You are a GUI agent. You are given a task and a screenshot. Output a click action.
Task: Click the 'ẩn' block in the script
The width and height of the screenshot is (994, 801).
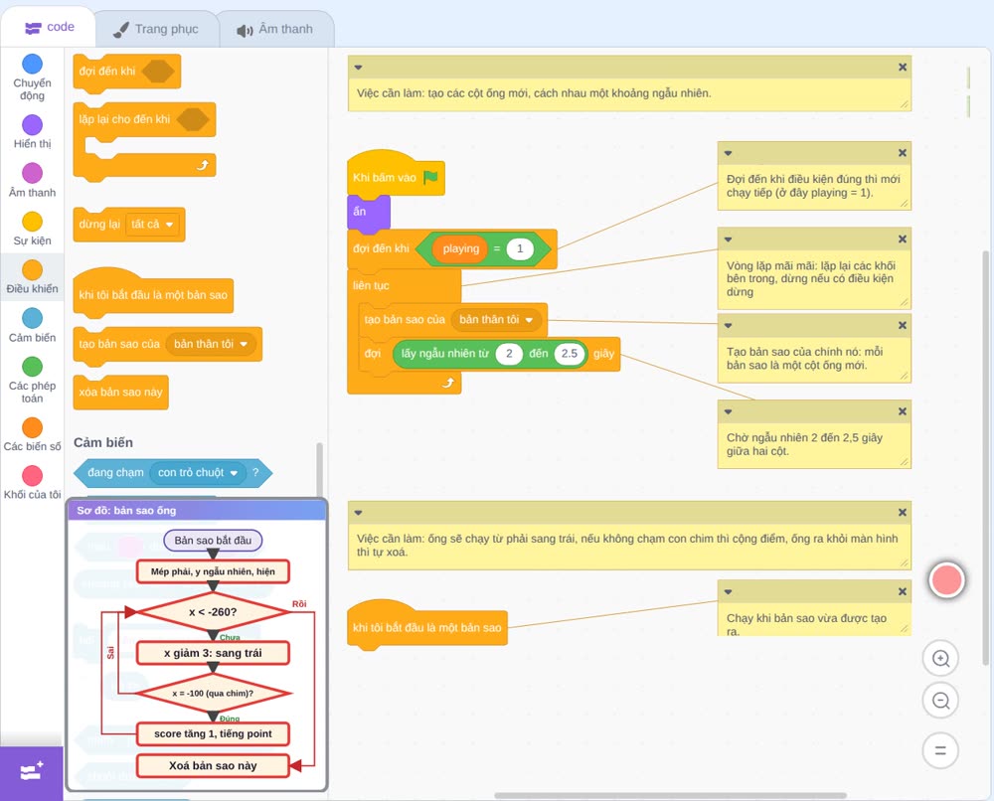[x=369, y=212]
